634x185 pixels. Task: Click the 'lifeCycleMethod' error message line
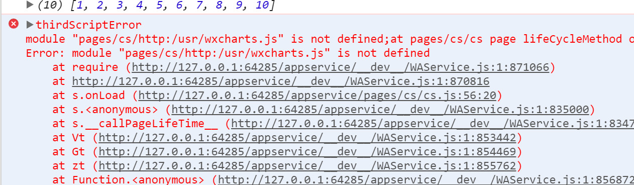click(330, 39)
